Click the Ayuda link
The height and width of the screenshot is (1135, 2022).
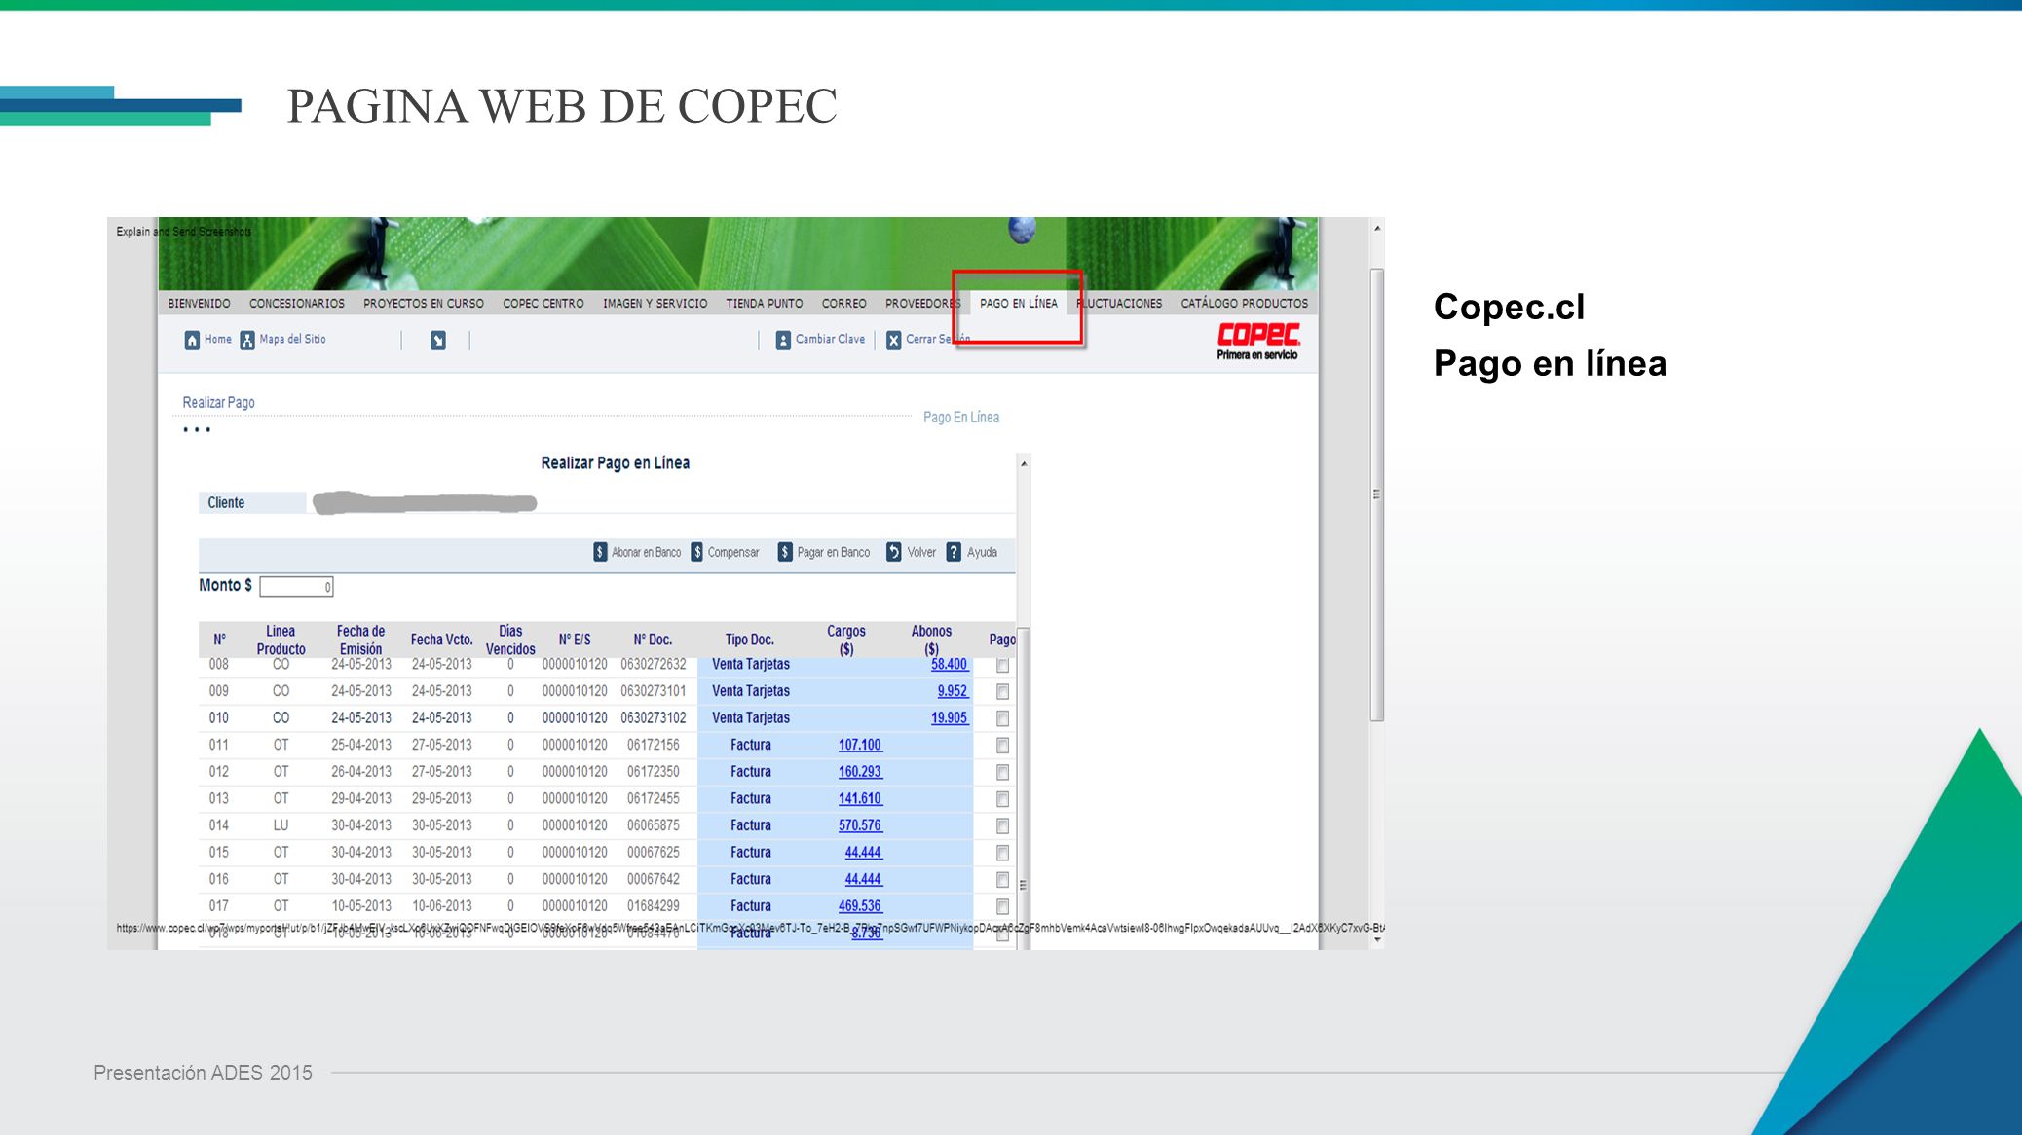pos(982,553)
